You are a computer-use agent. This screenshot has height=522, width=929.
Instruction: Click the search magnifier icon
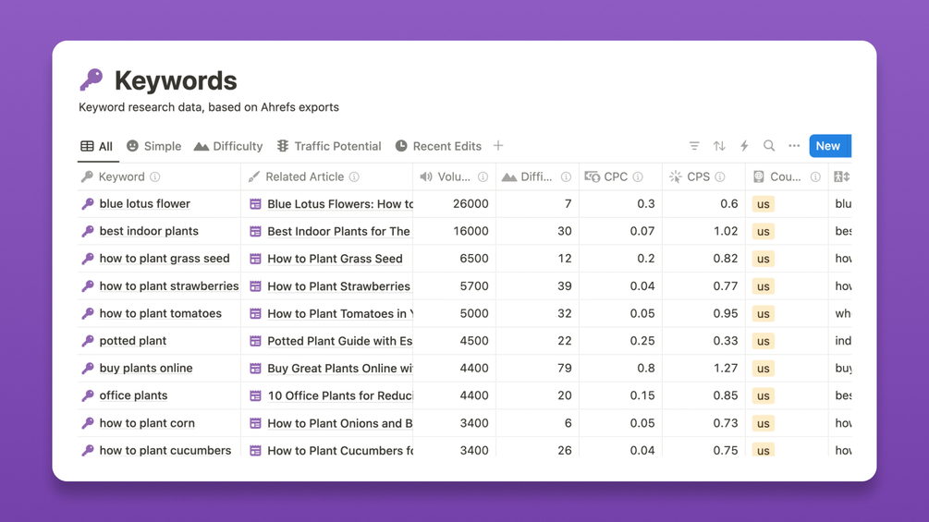769,146
